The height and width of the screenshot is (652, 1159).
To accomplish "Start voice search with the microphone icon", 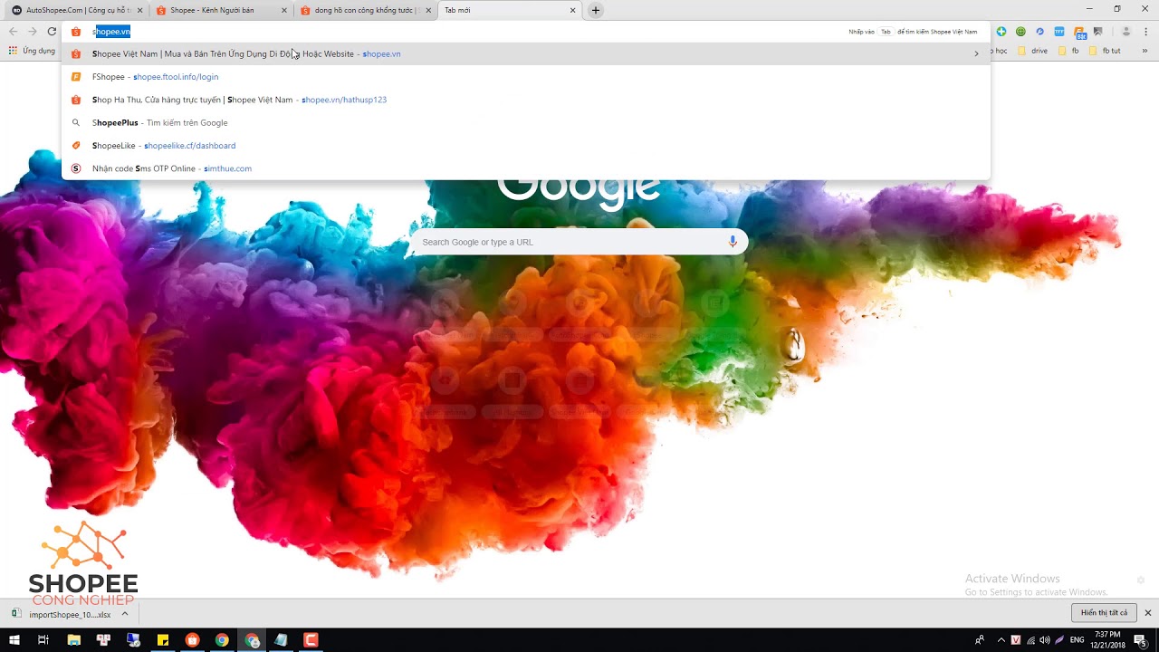I will (x=733, y=242).
